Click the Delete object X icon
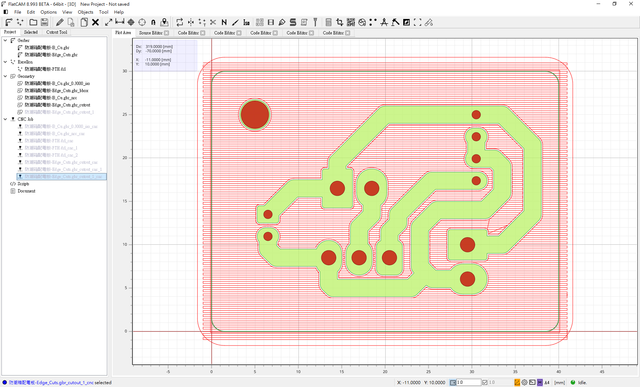Viewport: 640px width, 387px height. pos(95,22)
